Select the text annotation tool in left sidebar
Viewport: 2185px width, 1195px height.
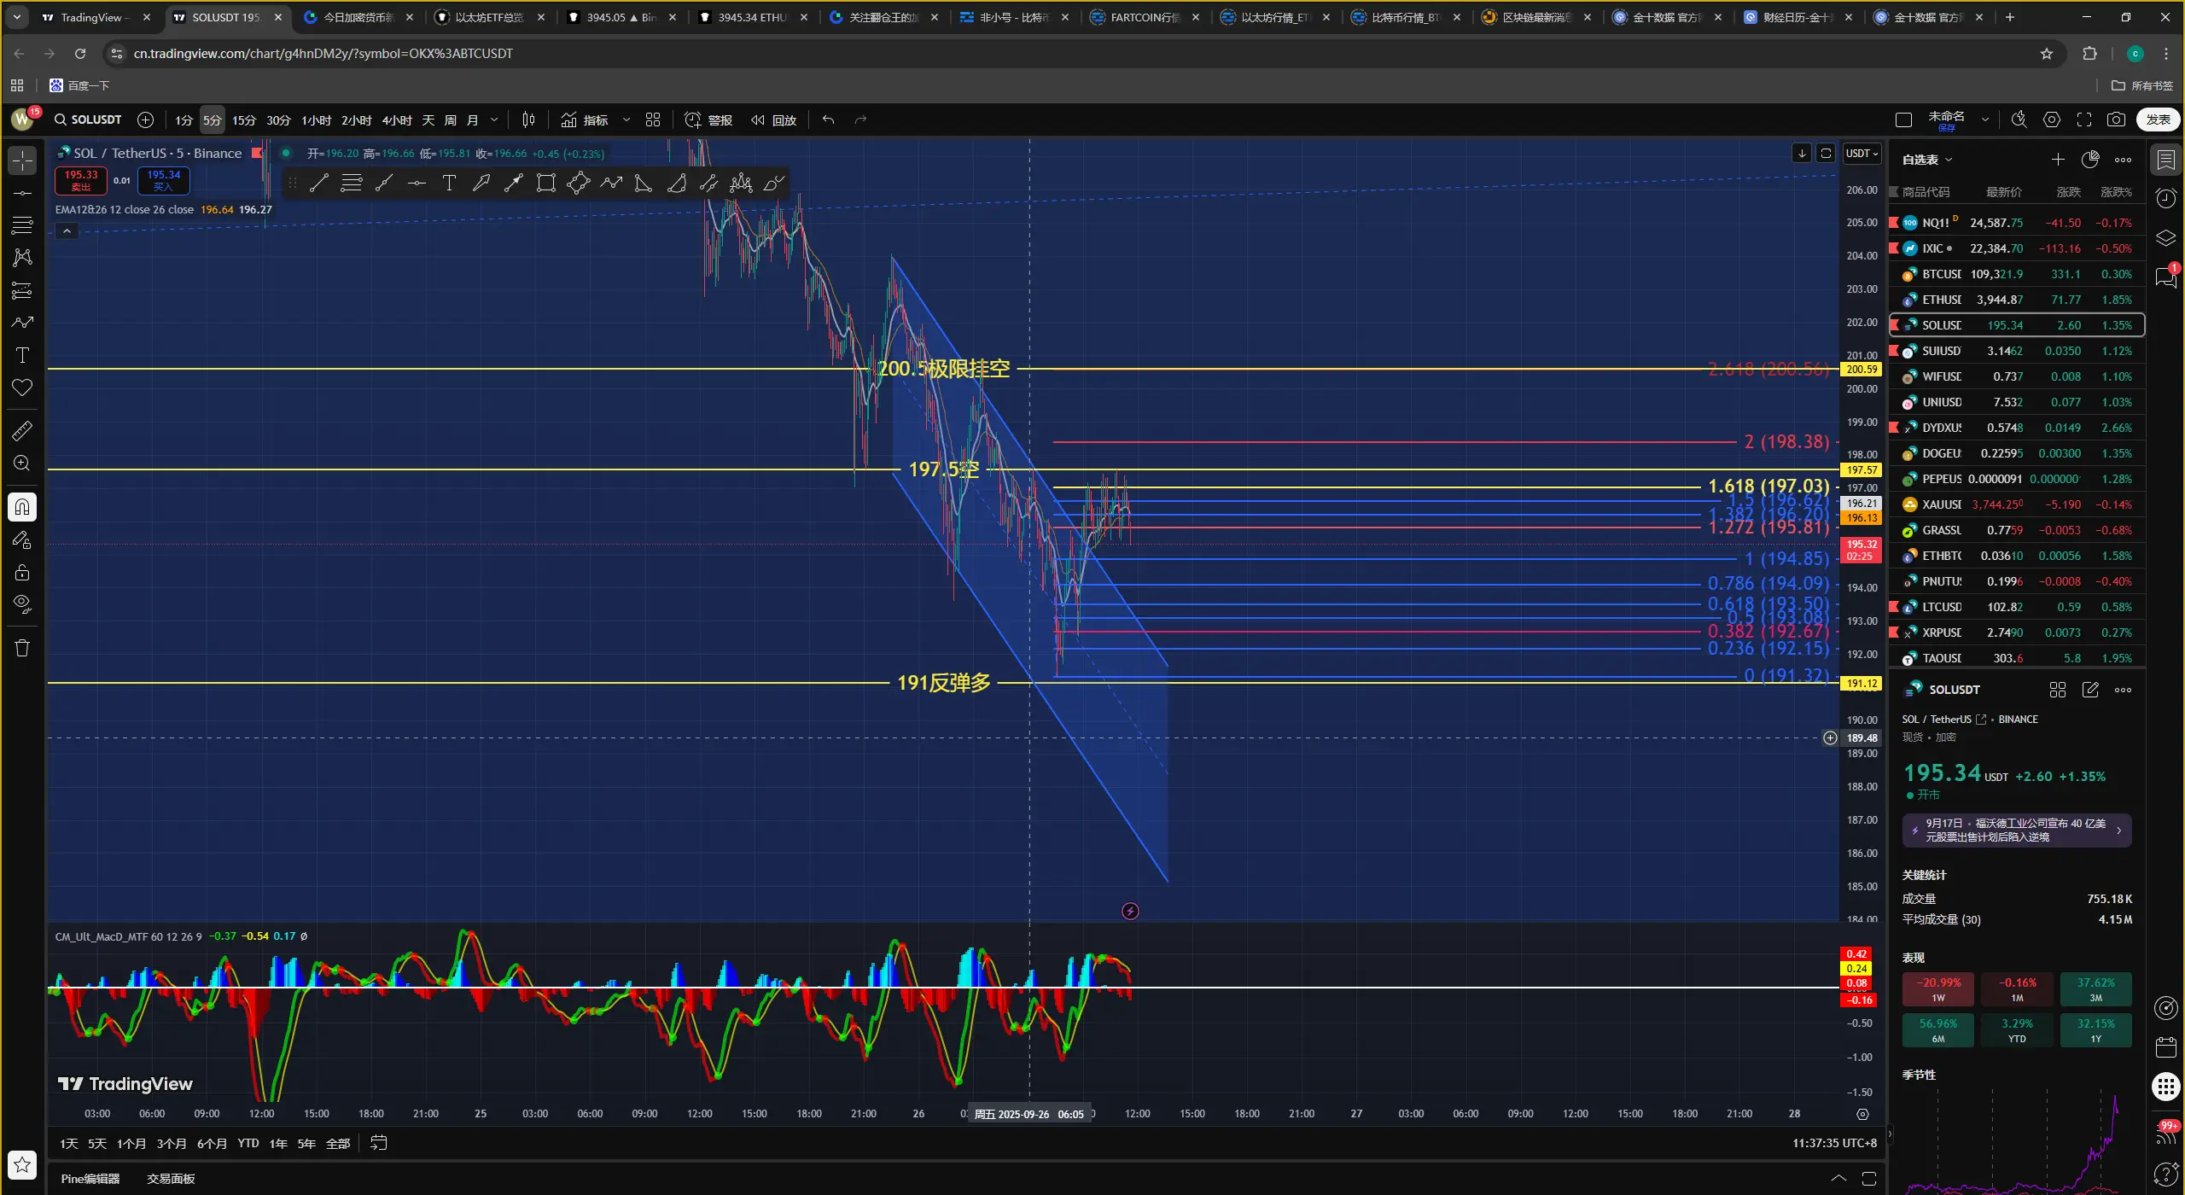point(22,355)
